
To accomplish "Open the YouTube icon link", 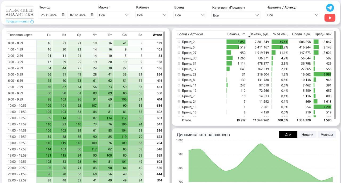I will coord(330,18).
